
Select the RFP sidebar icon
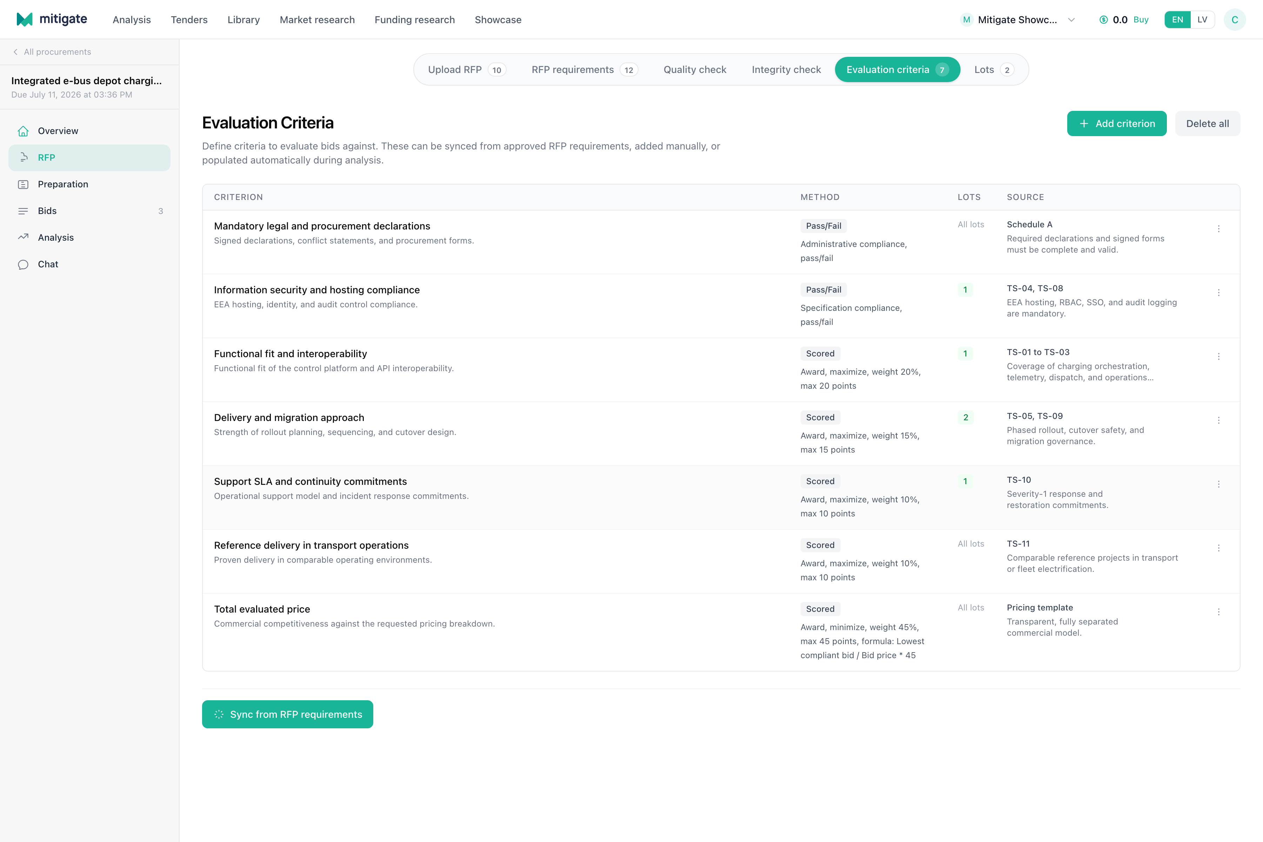pos(23,157)
